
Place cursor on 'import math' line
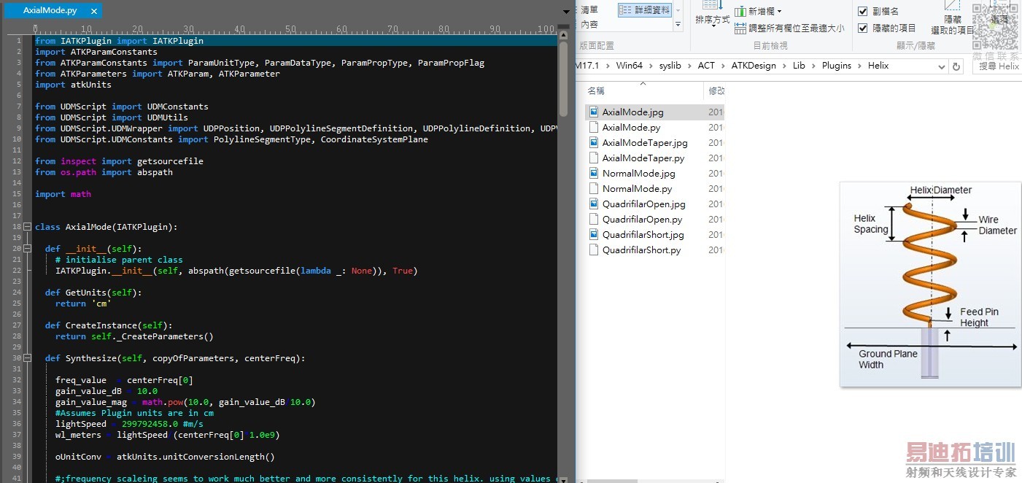click(63, 194)
